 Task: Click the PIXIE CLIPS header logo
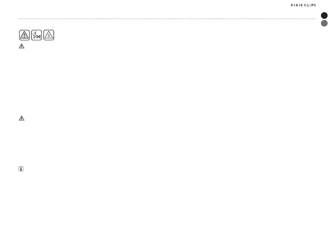(x=303, y=5)
